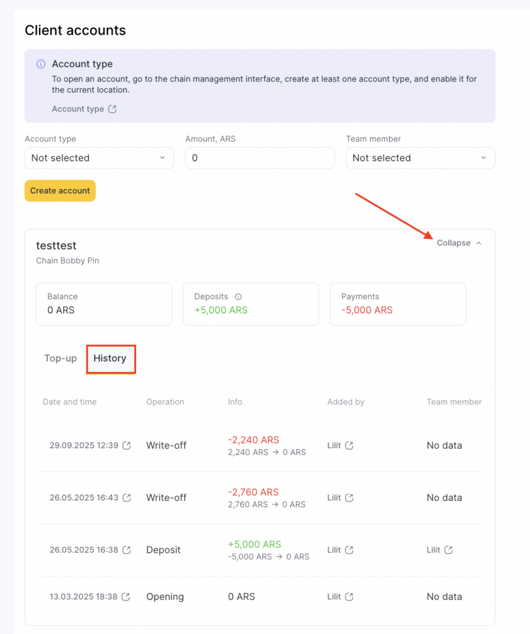
Task: Open external link icon beside 29.09.2025 12:39
Action: click(127, 446)
